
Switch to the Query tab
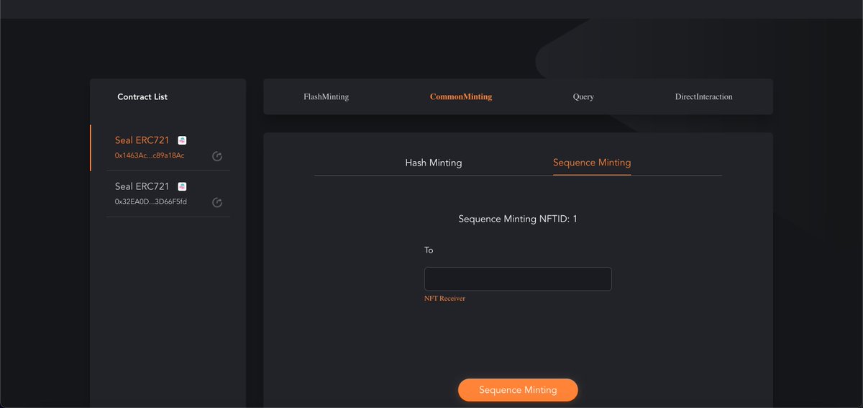pyautogui.click(x=583, y=96)
